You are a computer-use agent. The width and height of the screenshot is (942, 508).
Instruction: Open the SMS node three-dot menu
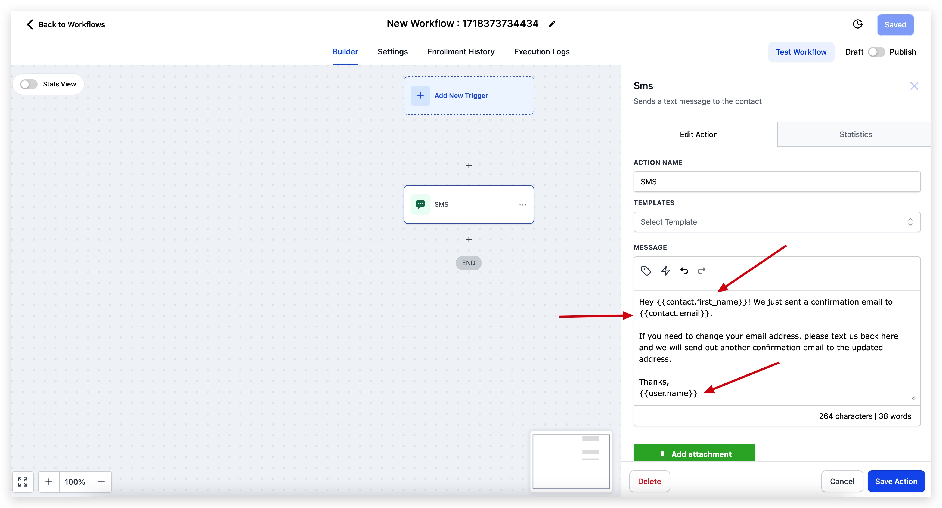(x=523, y=205)
